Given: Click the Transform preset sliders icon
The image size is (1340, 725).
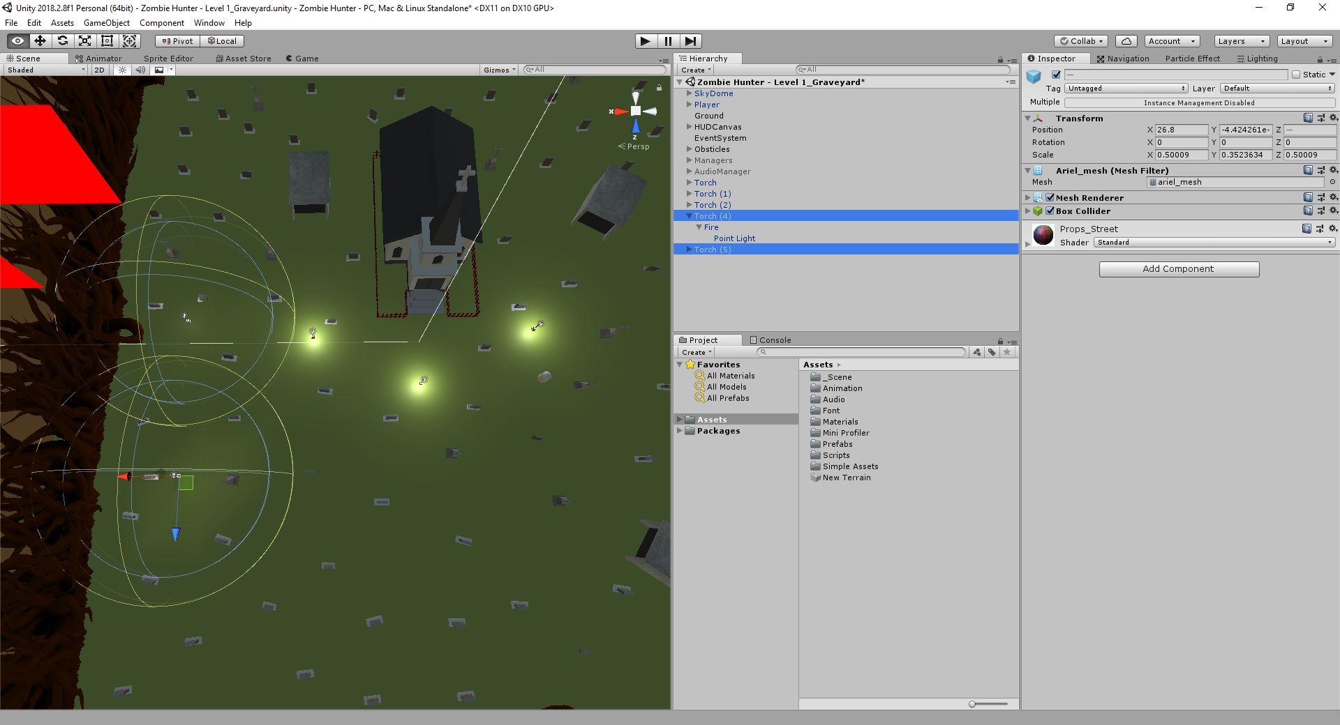Looking at the screenshot, I should coord(1320,118).
